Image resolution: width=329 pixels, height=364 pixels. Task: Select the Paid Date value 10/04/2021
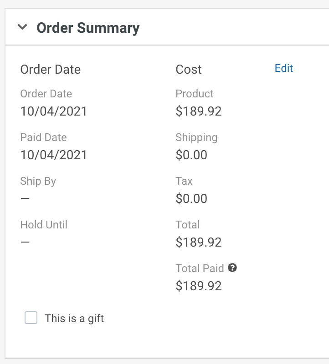click(54, 155)
